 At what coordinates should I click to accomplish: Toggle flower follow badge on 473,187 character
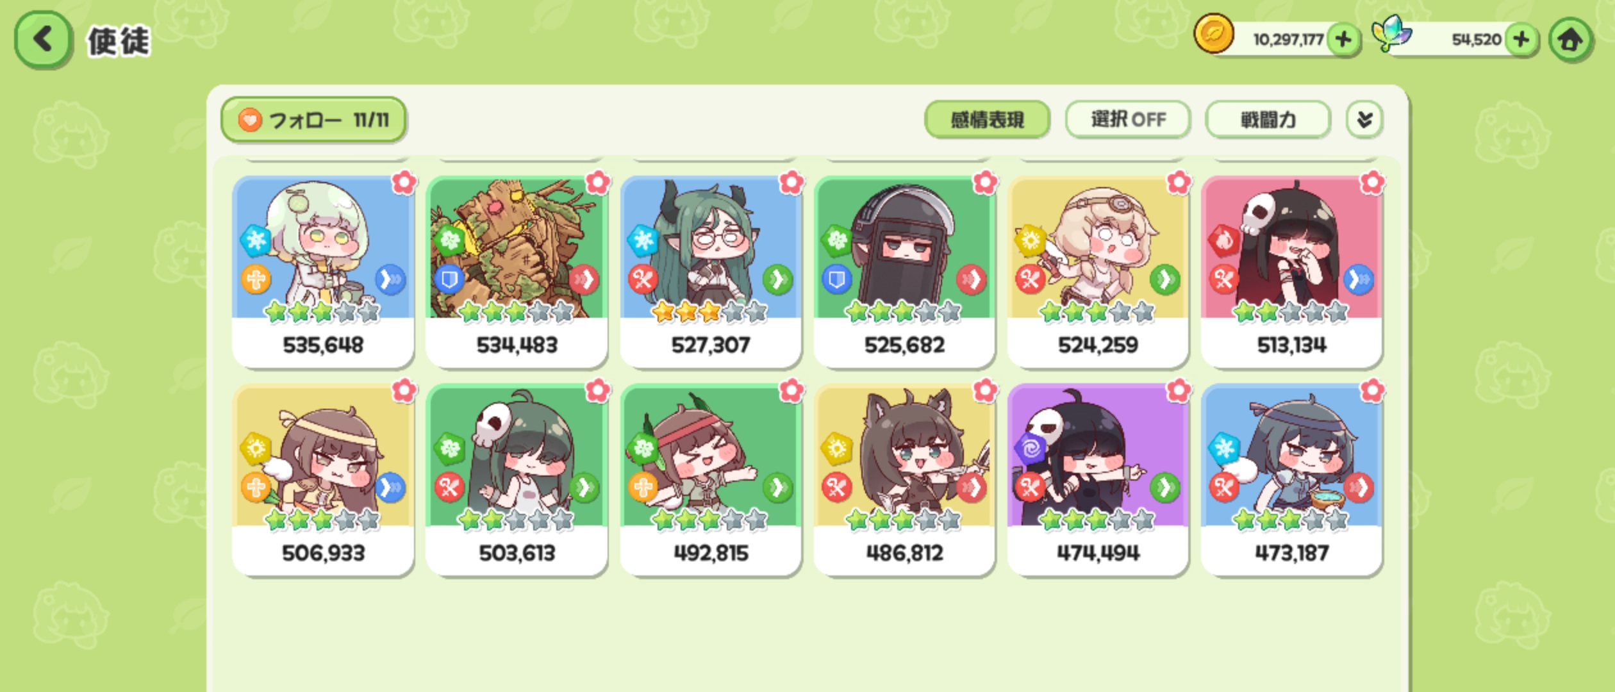point(1372,390)
